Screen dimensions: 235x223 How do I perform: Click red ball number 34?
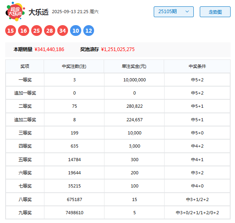62,31
